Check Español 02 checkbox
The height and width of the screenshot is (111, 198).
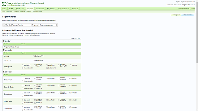47,86
